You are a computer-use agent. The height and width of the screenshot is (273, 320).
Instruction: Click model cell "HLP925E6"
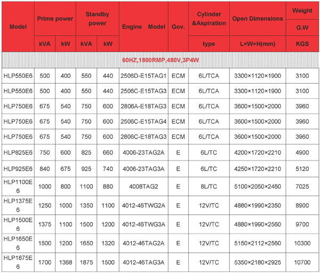click(18, 168)
